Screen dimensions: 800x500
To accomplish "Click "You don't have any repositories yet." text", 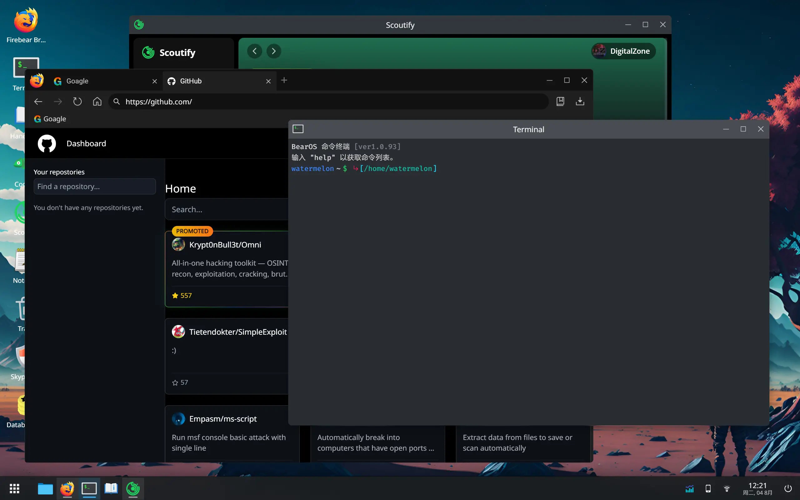I will (88, 208).
